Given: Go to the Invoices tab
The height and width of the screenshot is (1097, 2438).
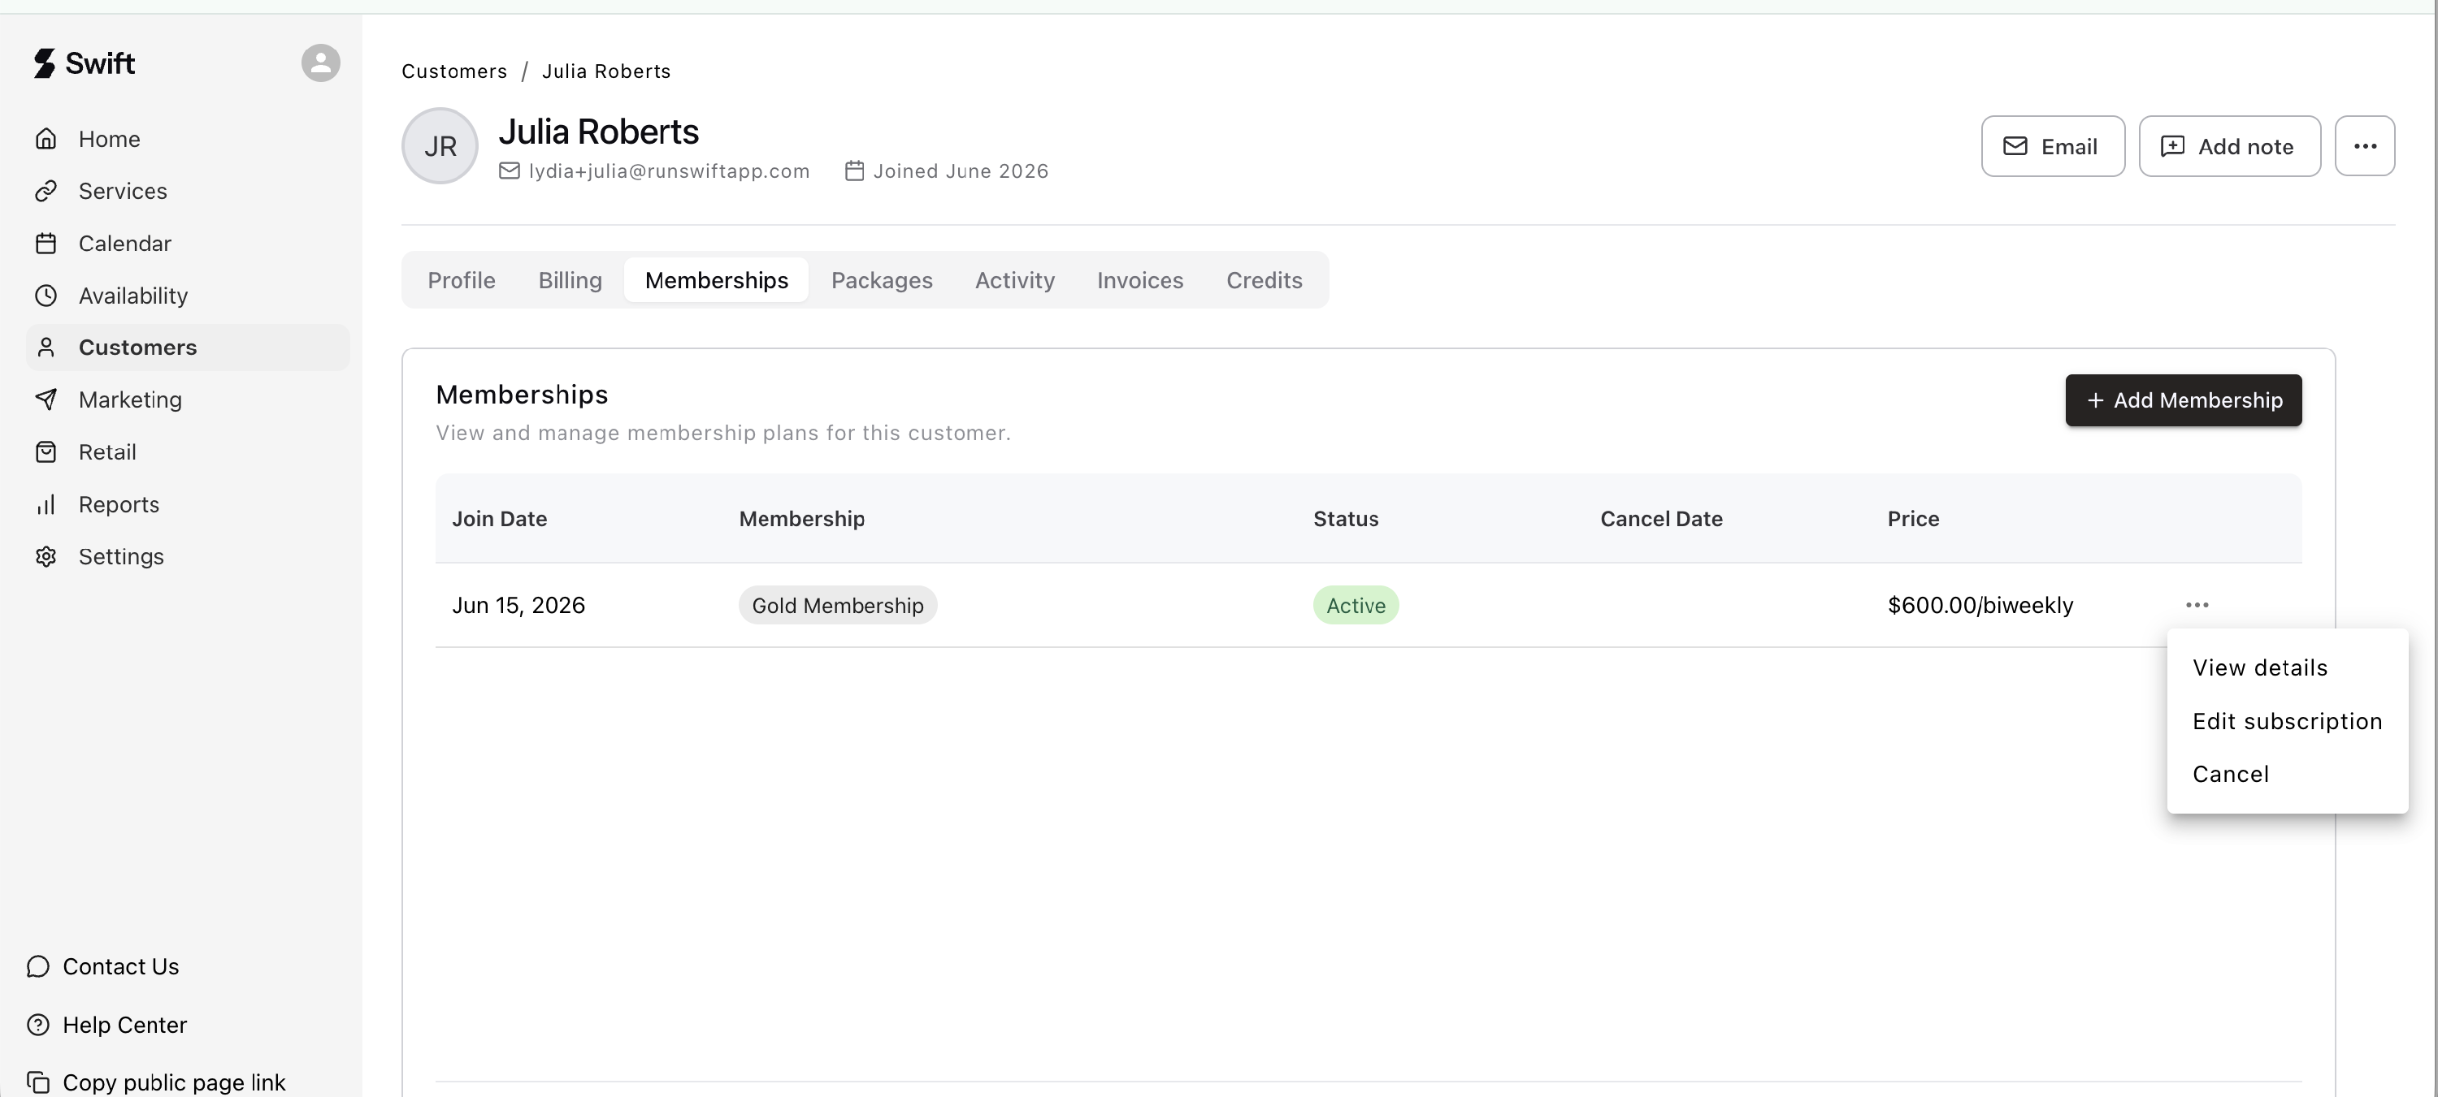Looking at the screenshot, I should point(1139,280).
